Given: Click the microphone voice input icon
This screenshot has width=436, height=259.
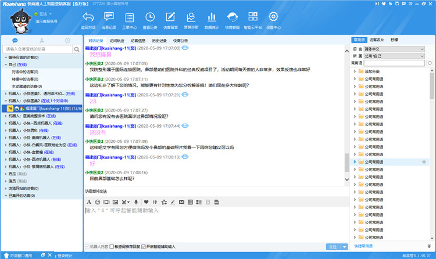Looking at the screenshot, I should pyautogui.click(x=135, y=202).
